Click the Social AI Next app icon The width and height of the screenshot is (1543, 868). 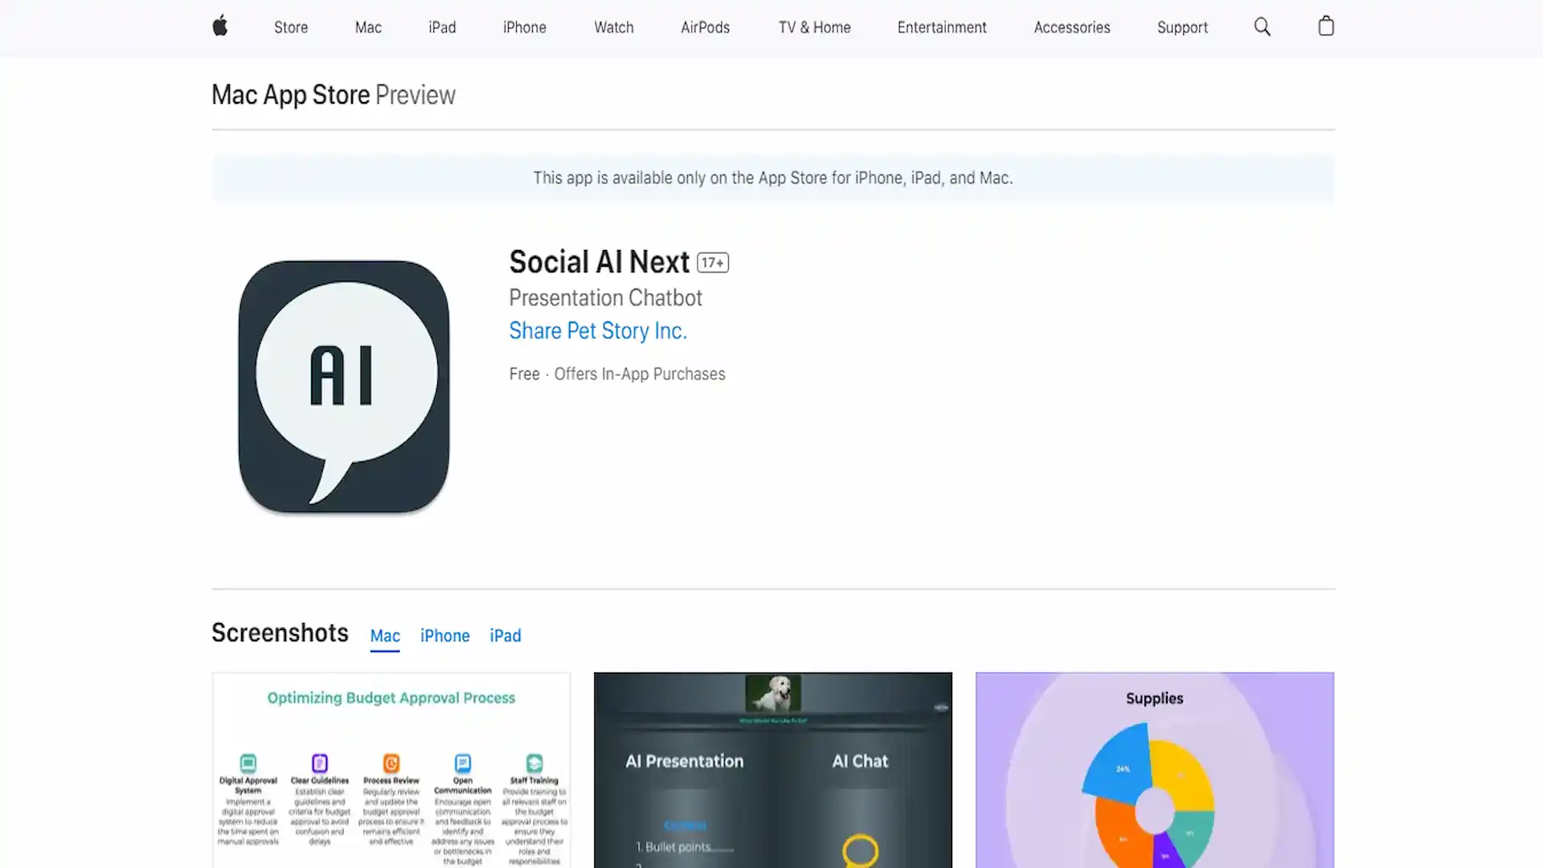[344, 387]
